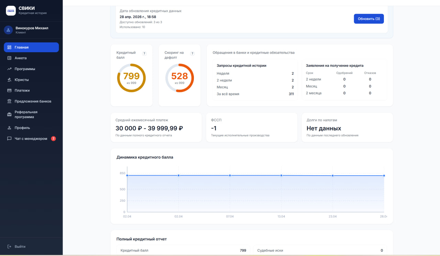The image size is (440, 256).
Task: Open the Главная menu item
Action: click(x=31, y=47)
